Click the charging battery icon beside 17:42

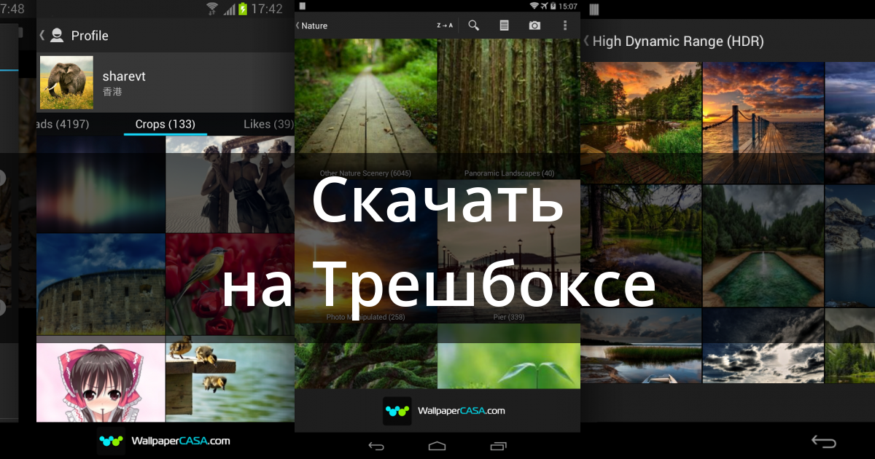point(243,9)
